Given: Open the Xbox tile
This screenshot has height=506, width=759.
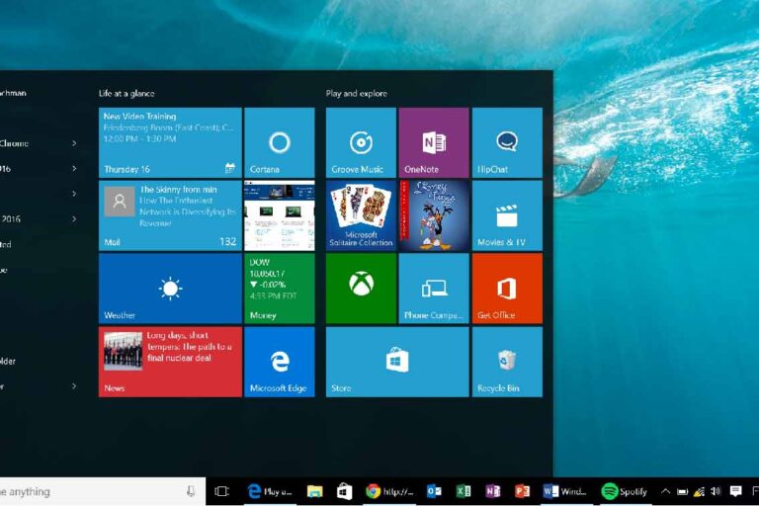Looking at the screenshot, I should [x=361, y=288].
